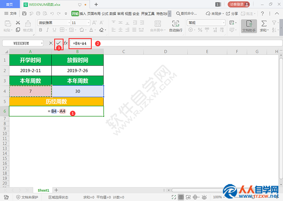Switch to the Formulas (公式) tab
Screen dimensions: 283x201
(105, 13)
